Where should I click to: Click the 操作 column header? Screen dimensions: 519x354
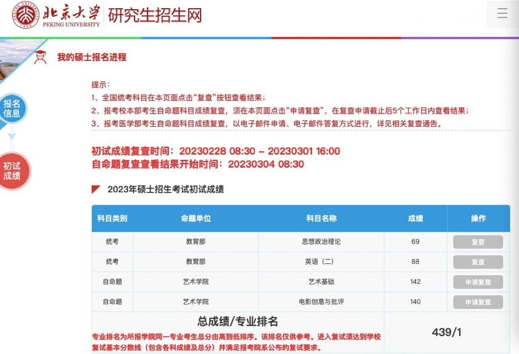(x=478, y=218)
